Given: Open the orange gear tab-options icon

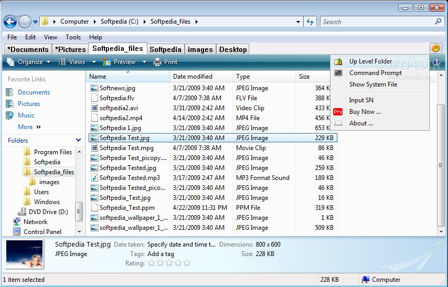Looking at the screenshot, I should [x=436, y=48].
